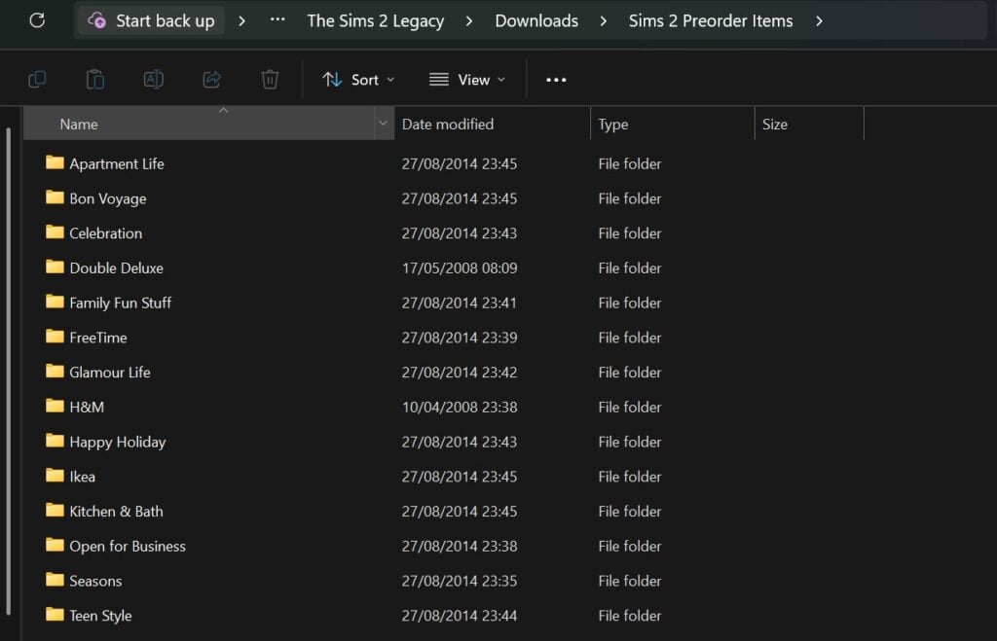
Task: Show hidden breadcrumb path via ellipsis
Action: click(277, 19)
